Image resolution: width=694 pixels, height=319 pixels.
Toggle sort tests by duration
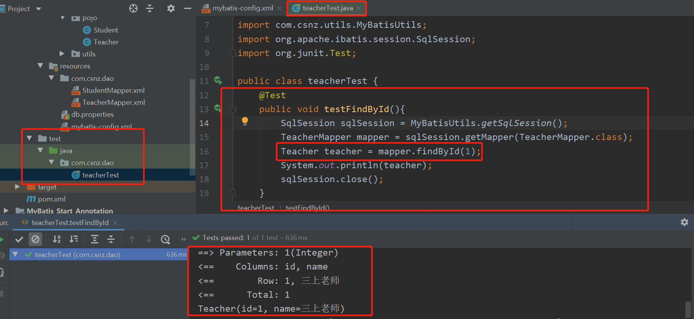(74, 239)
